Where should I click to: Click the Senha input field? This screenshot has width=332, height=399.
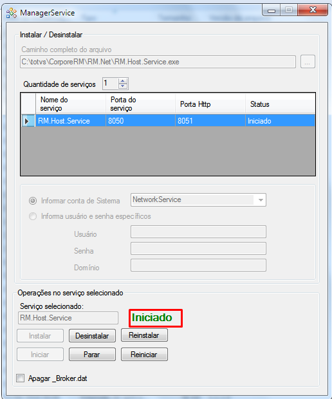[x=198, y=248]
